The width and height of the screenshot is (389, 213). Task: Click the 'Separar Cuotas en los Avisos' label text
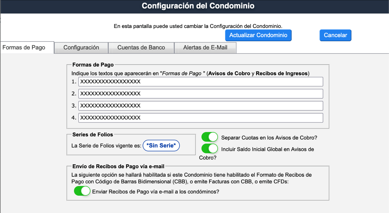coord(269,138)
